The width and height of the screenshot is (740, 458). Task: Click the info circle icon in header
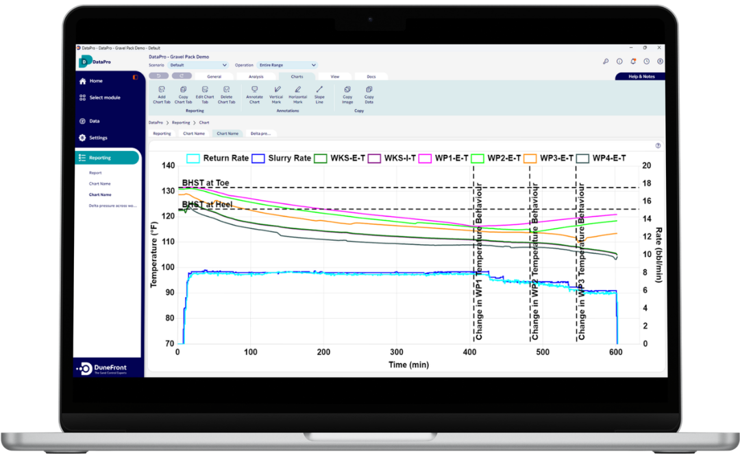point(619,62)
